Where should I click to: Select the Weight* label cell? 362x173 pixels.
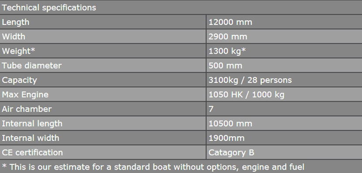[x=103, y=51]
